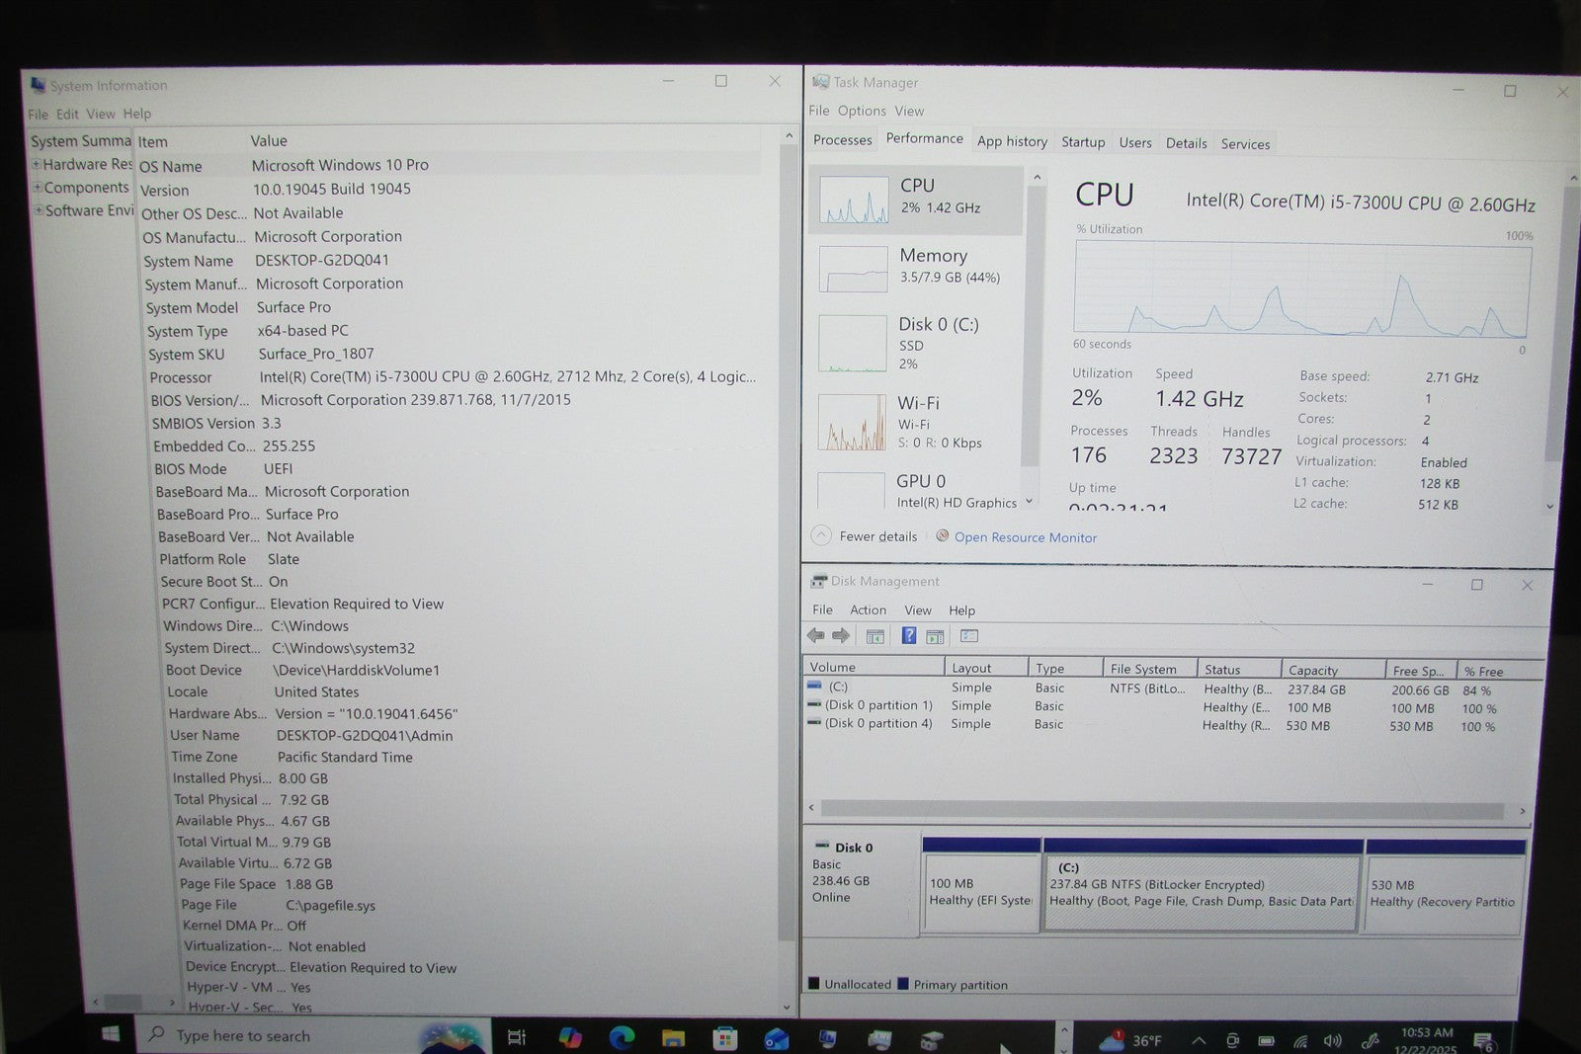
Task: Open Microsoft Store from the taskbar
Action: pos(725,1038)
